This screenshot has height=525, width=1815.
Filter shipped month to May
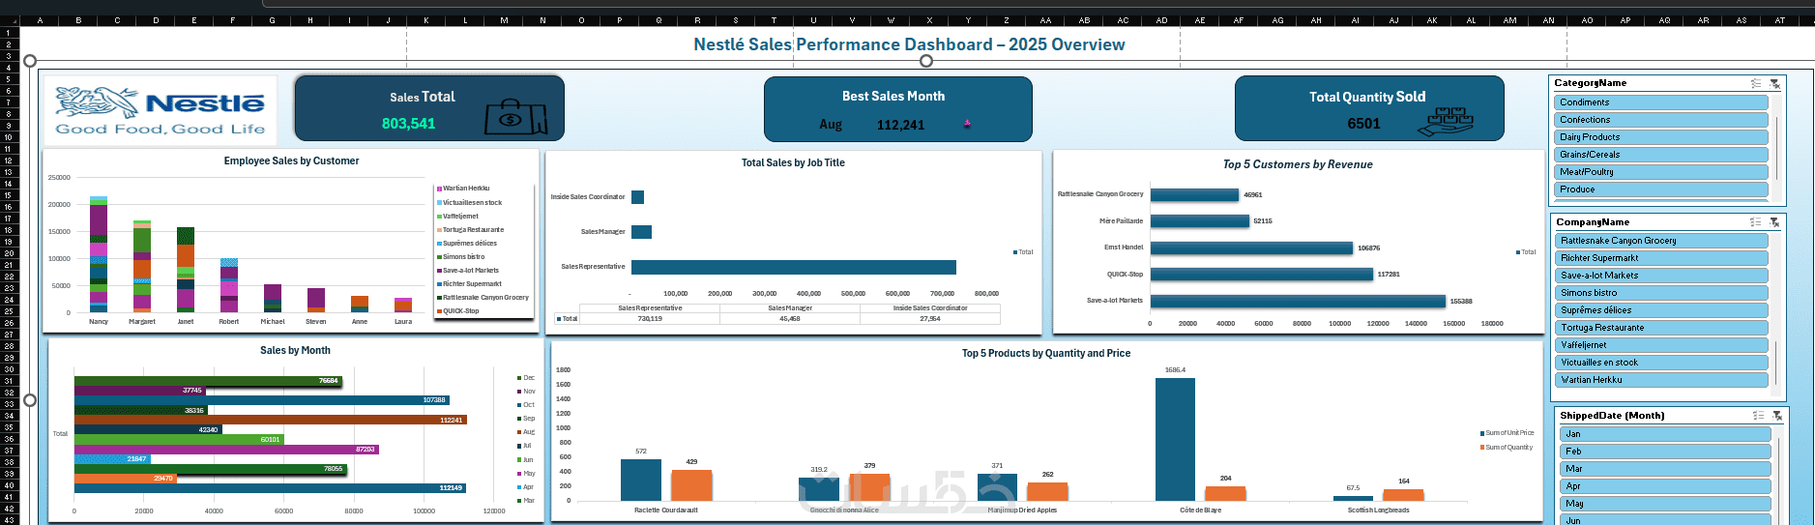1664,504
